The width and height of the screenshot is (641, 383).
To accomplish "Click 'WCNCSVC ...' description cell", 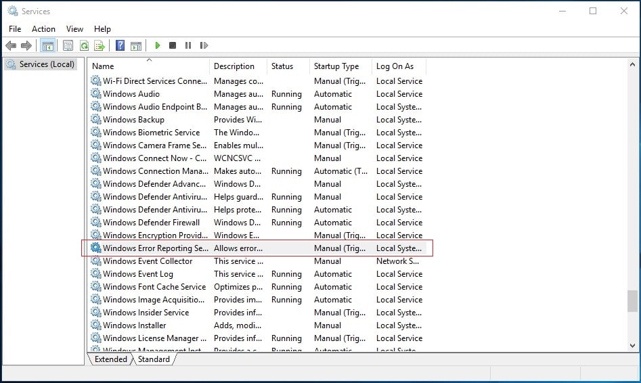I will (237, 158).
